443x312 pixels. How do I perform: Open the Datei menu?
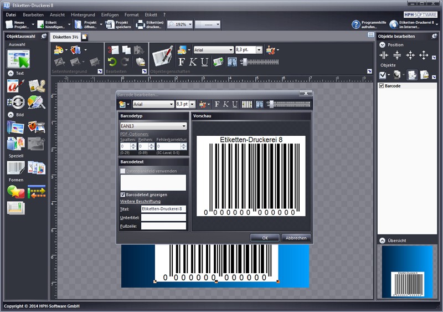tap(11, 15)
